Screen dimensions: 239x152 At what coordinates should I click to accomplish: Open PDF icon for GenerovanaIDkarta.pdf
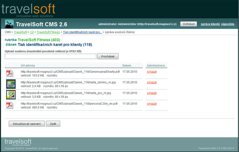coord(10,73)
